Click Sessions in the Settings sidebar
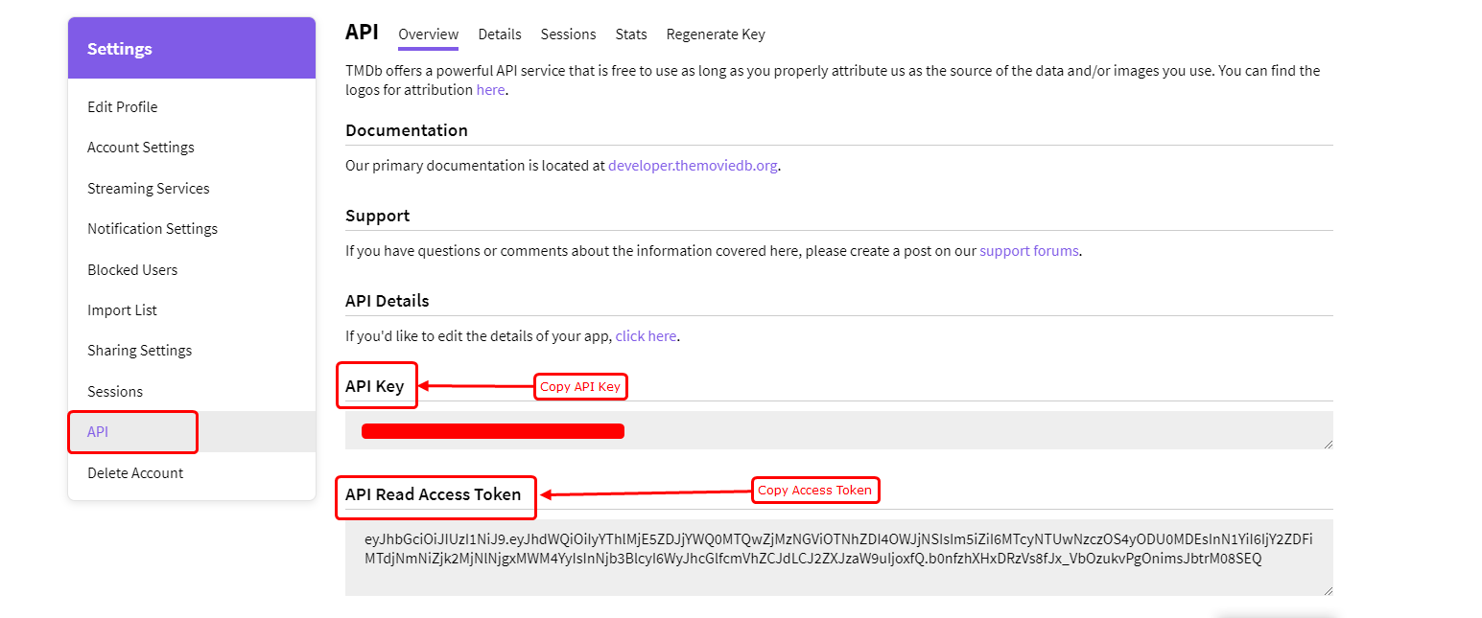The width and height of the screenshot is (1482, 618). click(x=115, y=392)
